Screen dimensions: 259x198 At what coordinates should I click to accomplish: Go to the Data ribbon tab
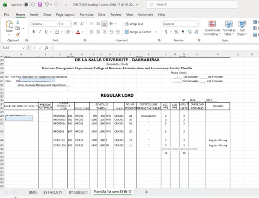(102, 15)
